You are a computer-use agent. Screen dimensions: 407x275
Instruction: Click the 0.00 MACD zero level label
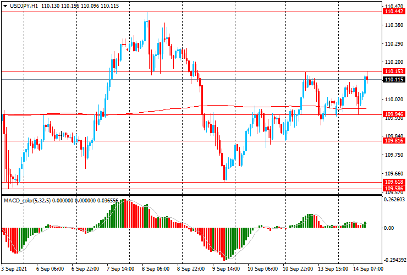(x=389, y=228)
